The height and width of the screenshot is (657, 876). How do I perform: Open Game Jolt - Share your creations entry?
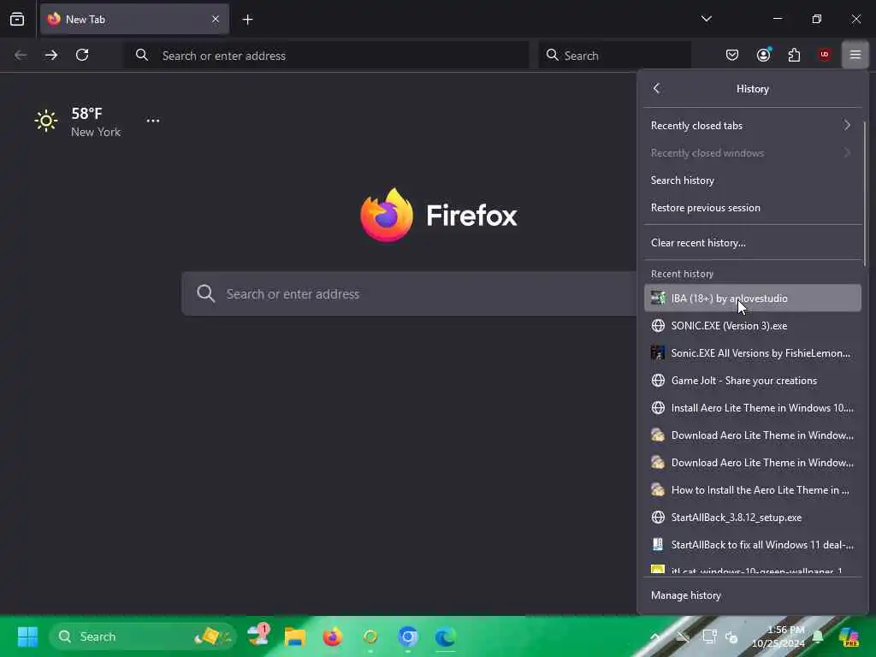tap(752, 381)
